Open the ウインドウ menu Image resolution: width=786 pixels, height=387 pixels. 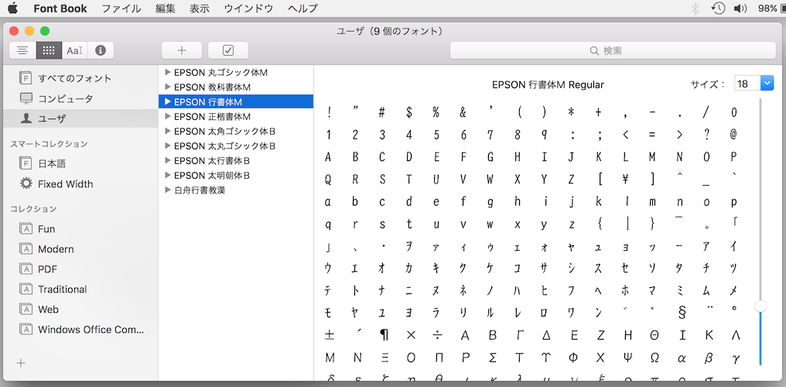(248, 8)
